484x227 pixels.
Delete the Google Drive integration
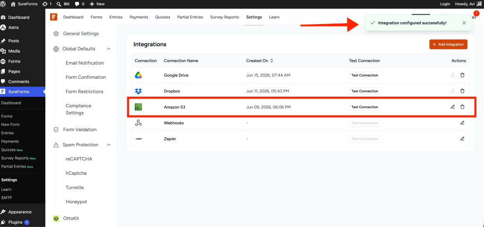462,75
